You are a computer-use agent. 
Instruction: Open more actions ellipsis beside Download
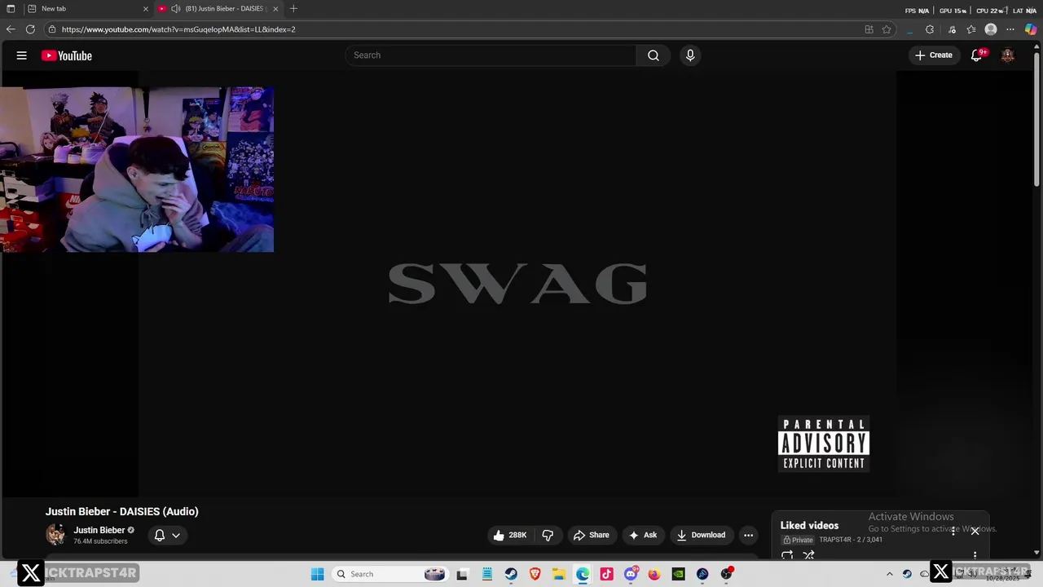(x=748, y=535)
